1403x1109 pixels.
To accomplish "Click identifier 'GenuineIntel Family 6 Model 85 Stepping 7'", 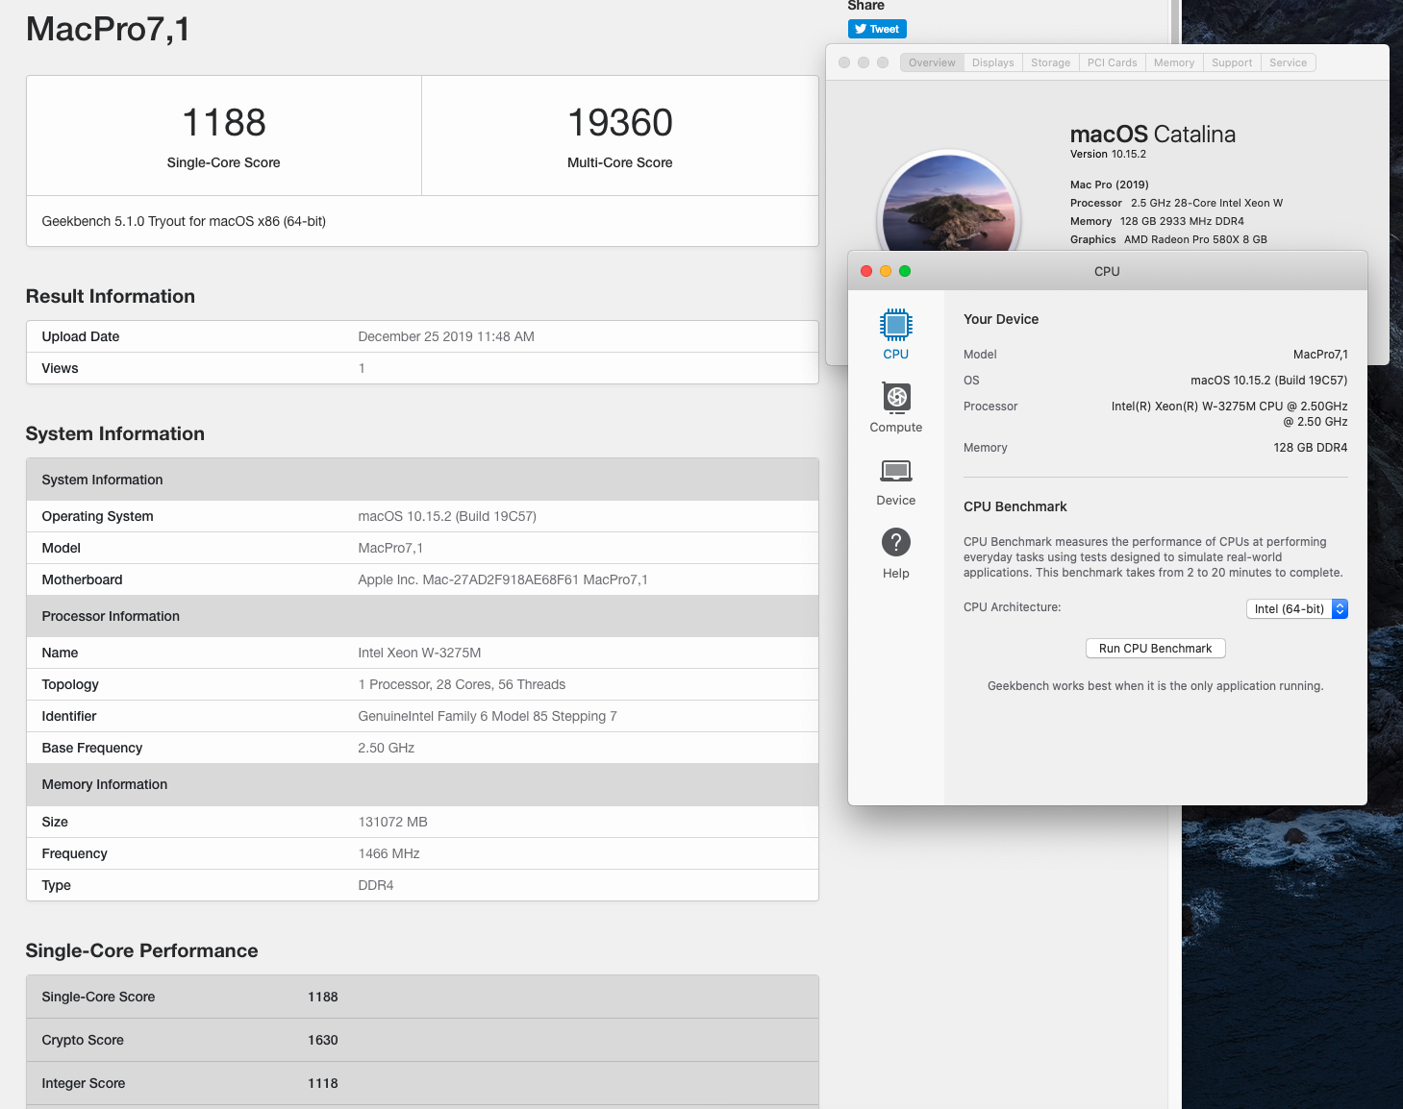I will tap(488, 716).
